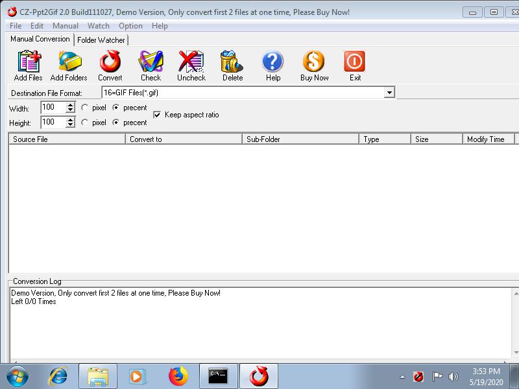Screen dimensions: 519x389
Task: Launch Internet Explorer from the taskbar
Action: [x=58, y=377]
